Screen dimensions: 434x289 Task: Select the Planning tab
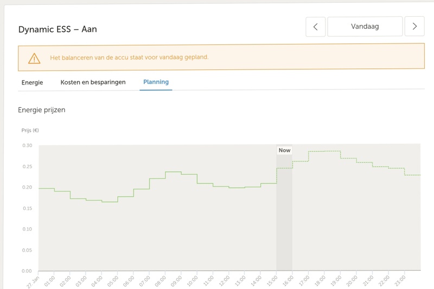[x=156, y=82]
